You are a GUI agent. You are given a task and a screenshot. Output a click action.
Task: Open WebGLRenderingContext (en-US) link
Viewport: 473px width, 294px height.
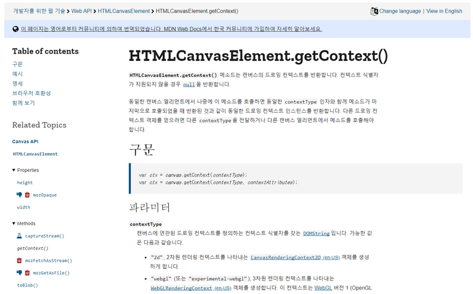191,288
